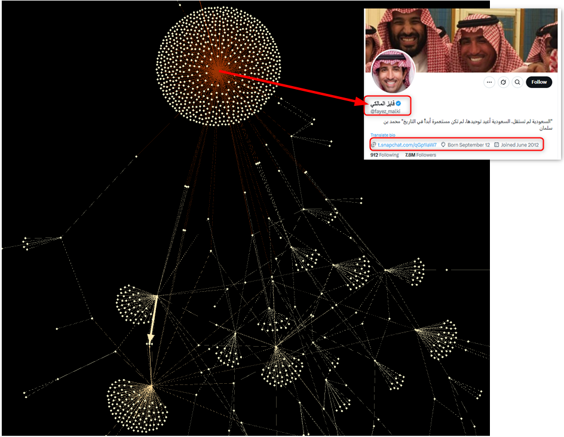Click the profile search magnifier icon

pos(517,82)
